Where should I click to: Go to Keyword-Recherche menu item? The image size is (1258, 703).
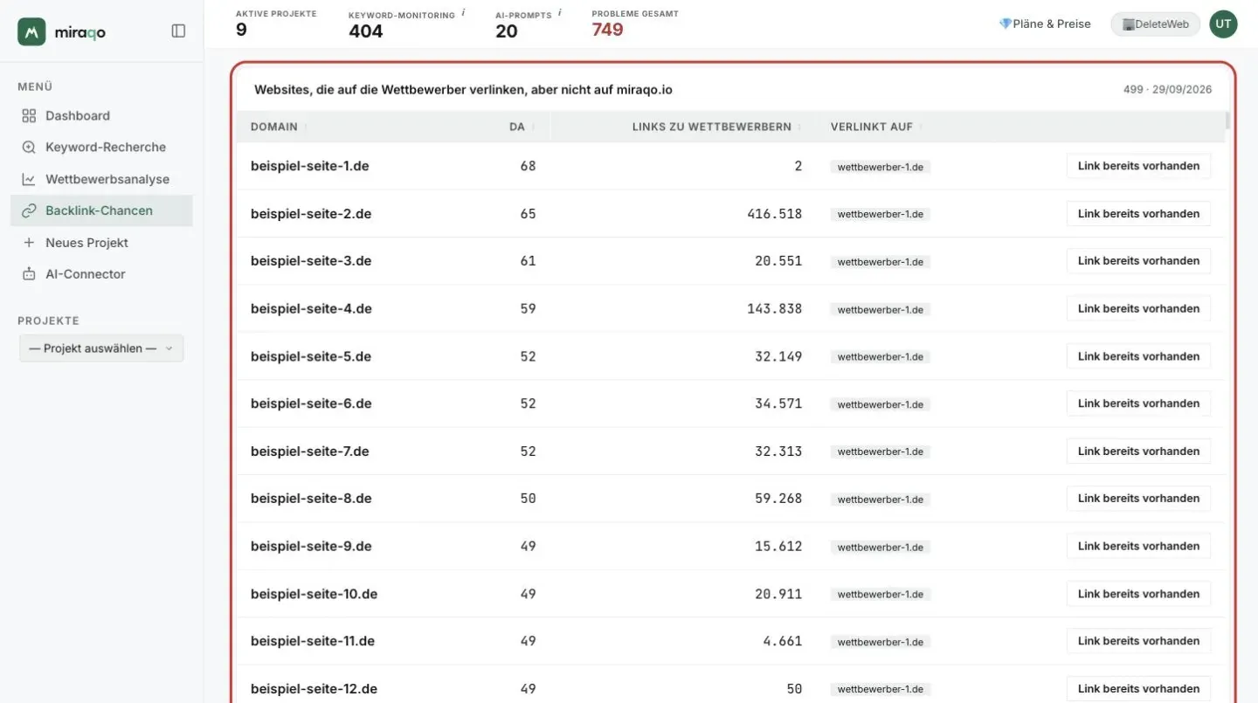pyautogui.click(x=101, y=147)
